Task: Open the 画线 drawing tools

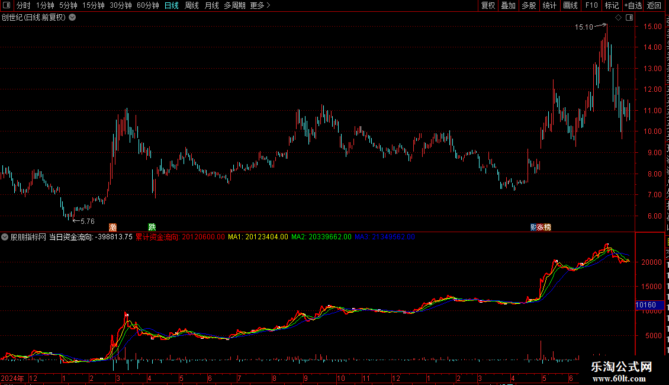Action: tap(570, 5)
